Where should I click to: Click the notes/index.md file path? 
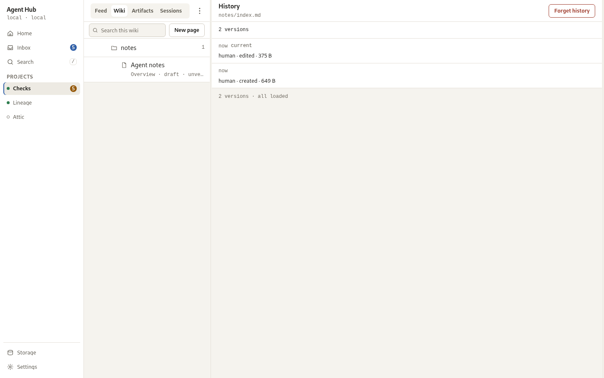click(240, 15)
